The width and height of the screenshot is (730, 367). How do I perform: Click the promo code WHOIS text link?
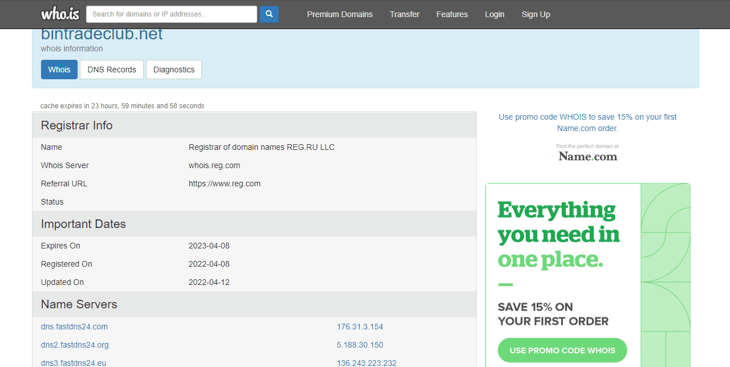587,123
